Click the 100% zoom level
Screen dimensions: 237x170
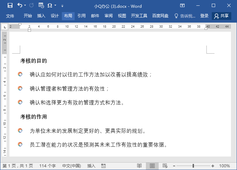pyautogui.click(x=225, y=166)
